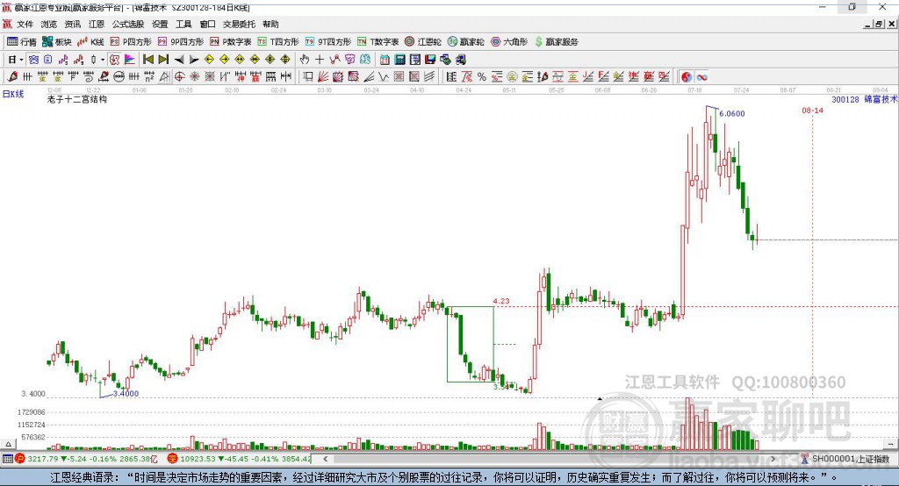Open the calculator icon

(400, 60)
